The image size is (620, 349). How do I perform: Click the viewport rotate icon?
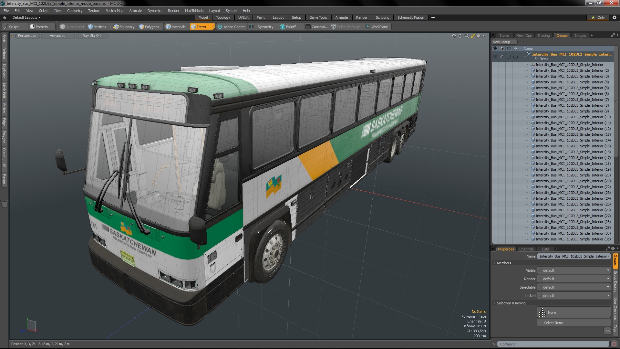pyautogui.click(x=460, y=36)
